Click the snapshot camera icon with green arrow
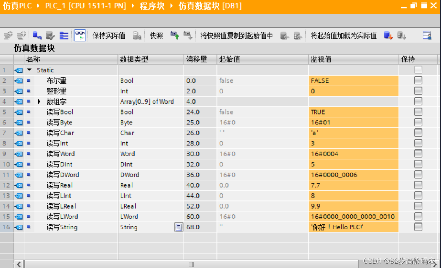The width and height of the screenshot is (441, 268). (175, 36)
